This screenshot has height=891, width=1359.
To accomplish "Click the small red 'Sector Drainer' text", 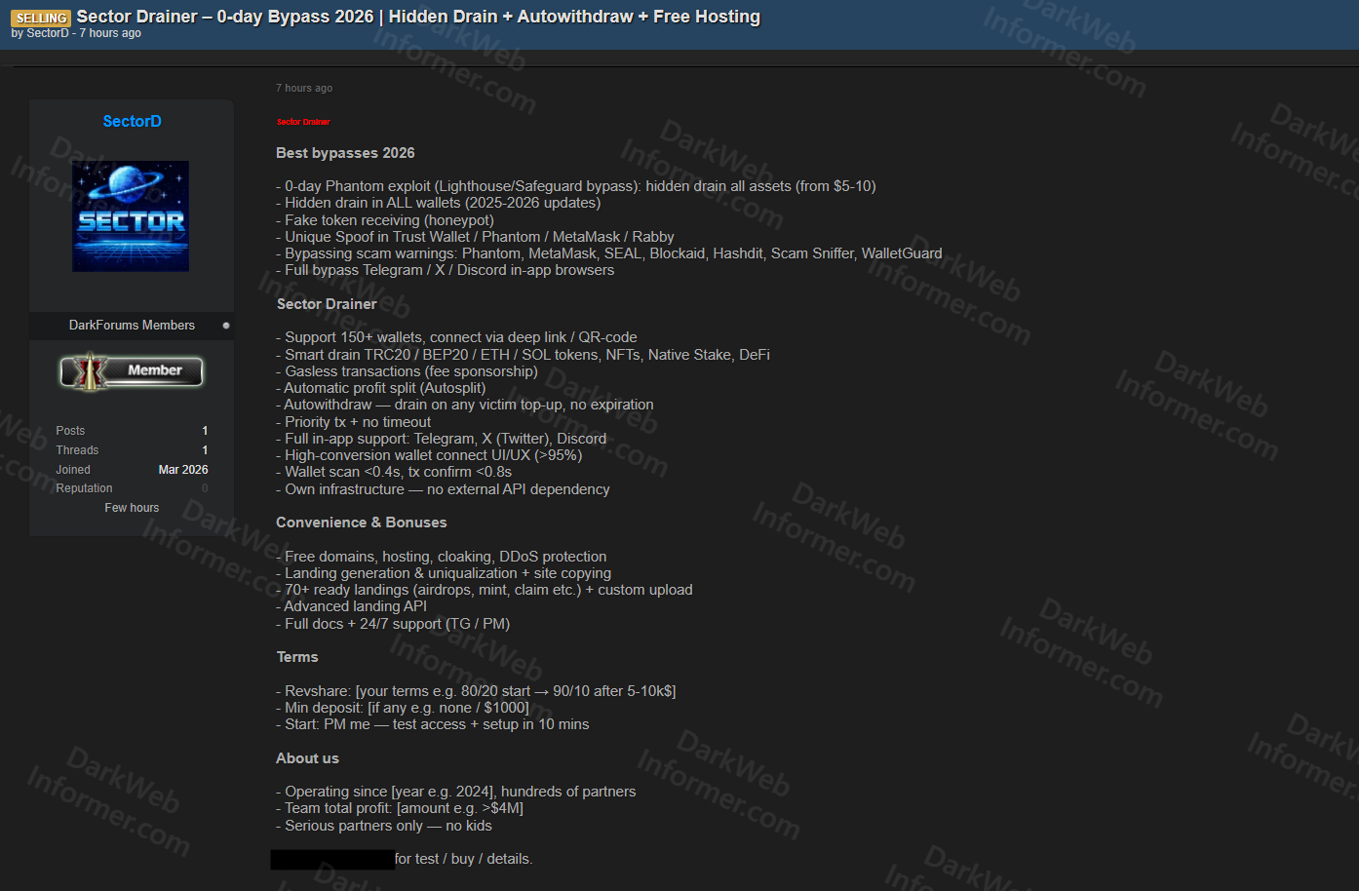I will 303,122.
